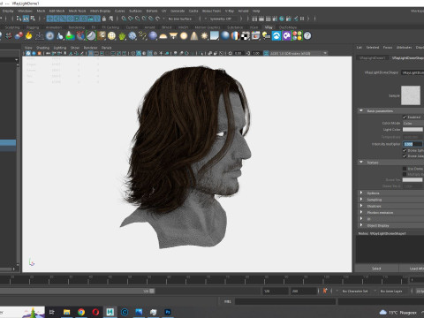Toggle the Dome Adaptive checkbox below Dome Spherical
This screenshot has width=424, height=318.
tap(405, 156)
